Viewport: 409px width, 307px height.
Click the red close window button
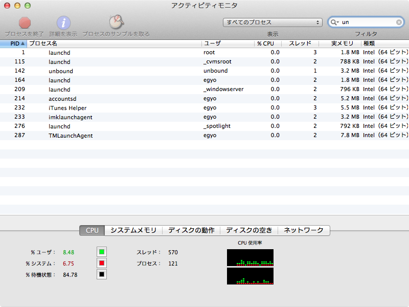click(7, 6)
